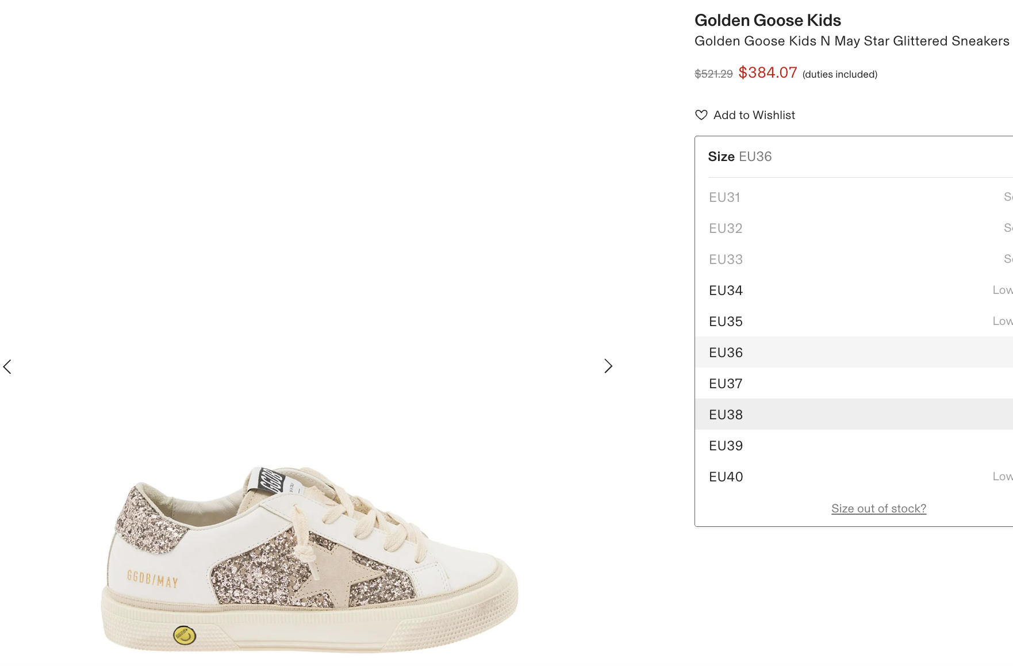The image size is (1013, 666).
Task: Click the wishlist heart icon
Action: tap(701, 115)
